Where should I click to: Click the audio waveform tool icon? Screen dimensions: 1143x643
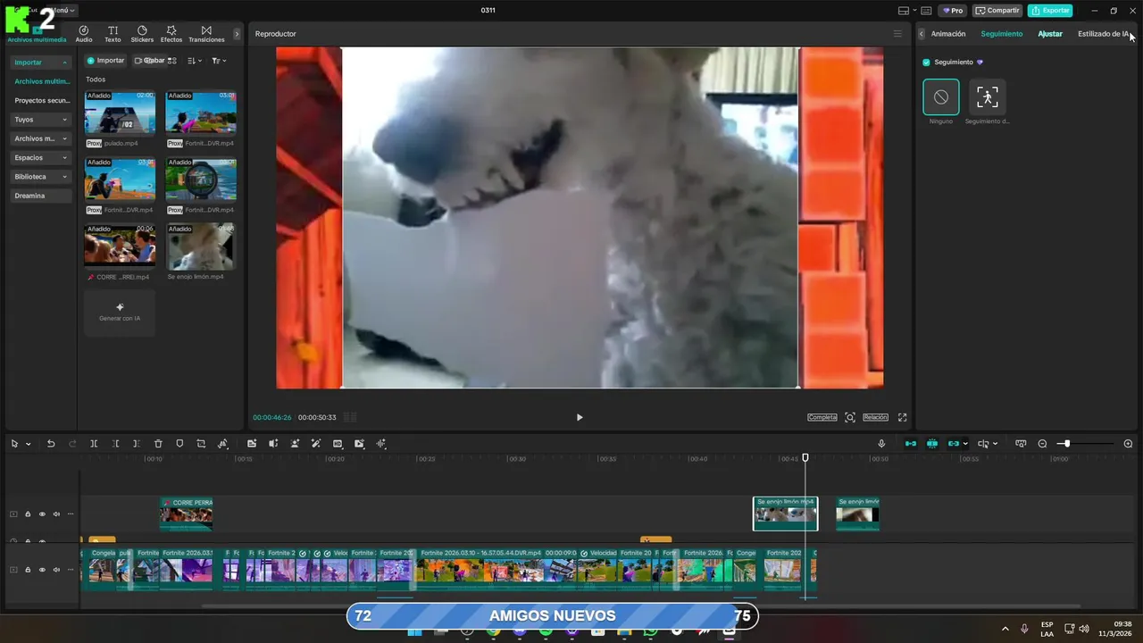381,444
